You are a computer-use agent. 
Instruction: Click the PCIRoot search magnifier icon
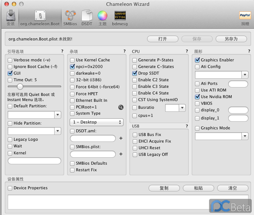tap(121, 107)
